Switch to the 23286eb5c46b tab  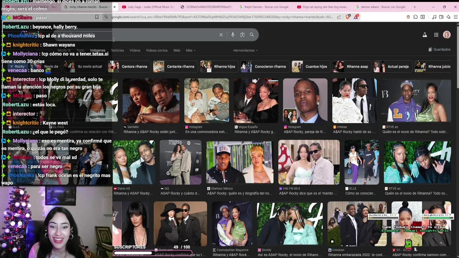coord(206,7)
